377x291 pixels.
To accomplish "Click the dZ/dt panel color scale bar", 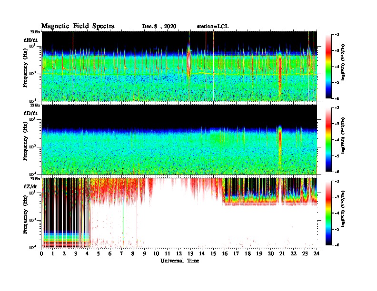I will click(x=328, y=213).
